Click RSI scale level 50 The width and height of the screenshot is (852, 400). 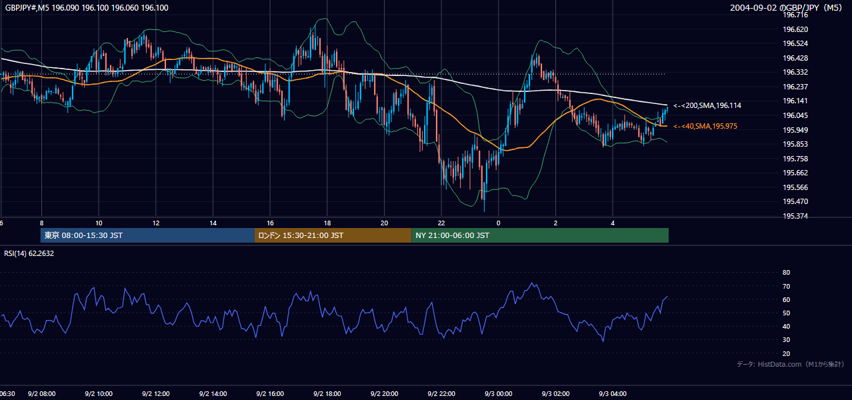786,313
